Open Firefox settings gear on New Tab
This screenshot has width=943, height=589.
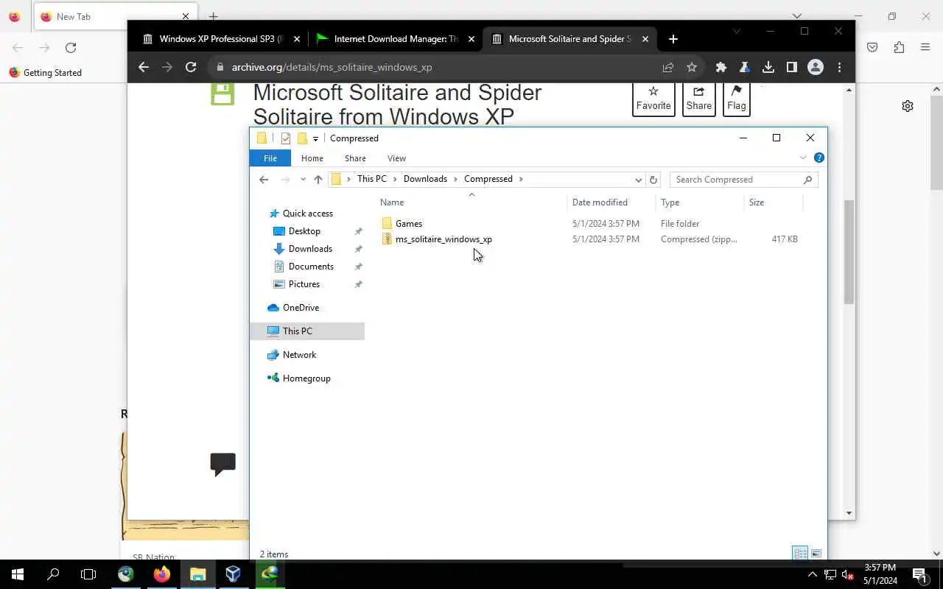pyautogui.click(x=908, y=106)
